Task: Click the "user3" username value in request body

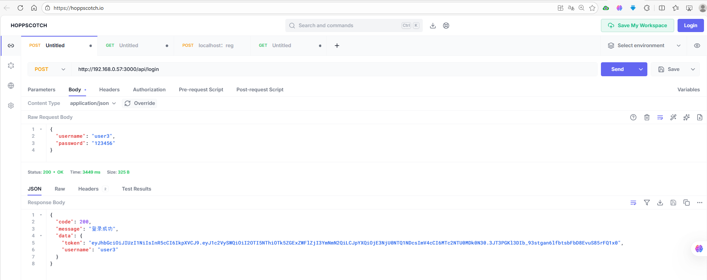Action: [x=102, y=136]
